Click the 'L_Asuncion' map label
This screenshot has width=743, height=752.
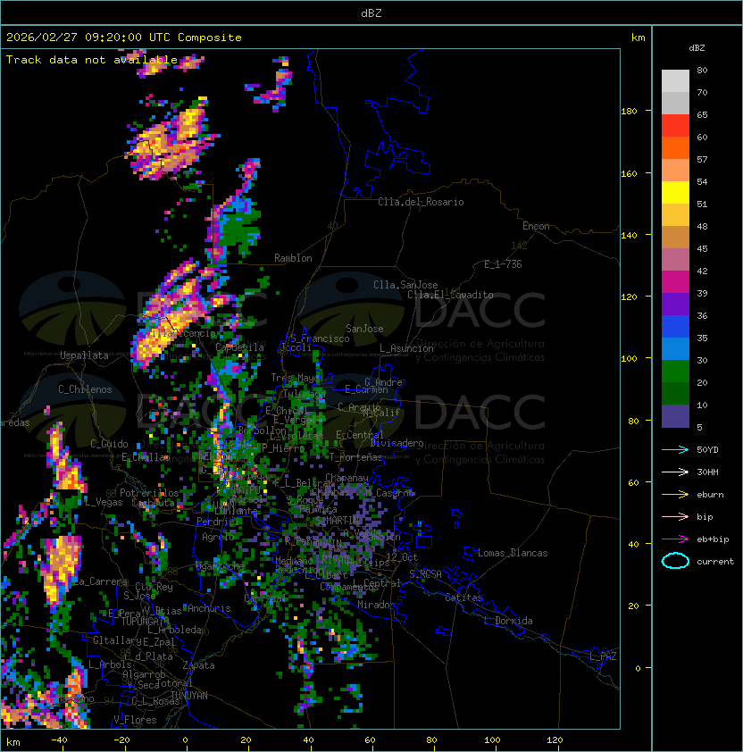coord(406,348)
